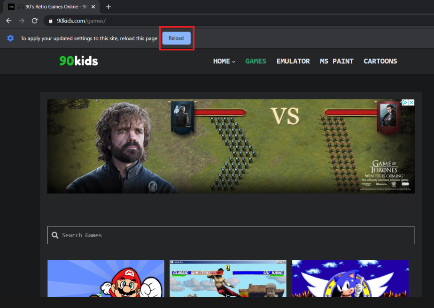Open a new browser tab with plus icon
This screenshot has width=434, height=308.
click(108, 7)
